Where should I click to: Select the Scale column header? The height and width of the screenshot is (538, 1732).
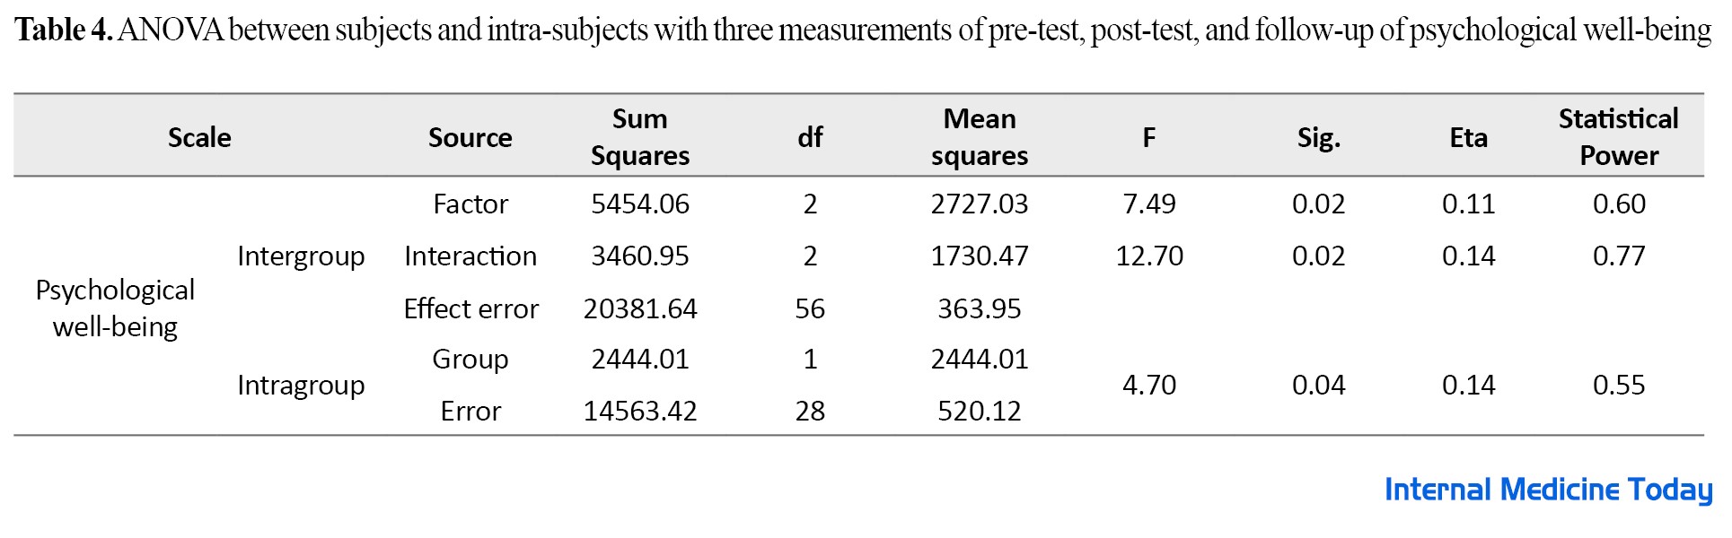pyautogui.click(x=199, y=137)
